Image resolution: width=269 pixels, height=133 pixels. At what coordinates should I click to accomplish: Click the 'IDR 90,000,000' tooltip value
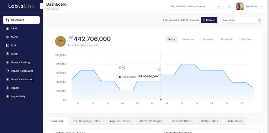point(148,76)
